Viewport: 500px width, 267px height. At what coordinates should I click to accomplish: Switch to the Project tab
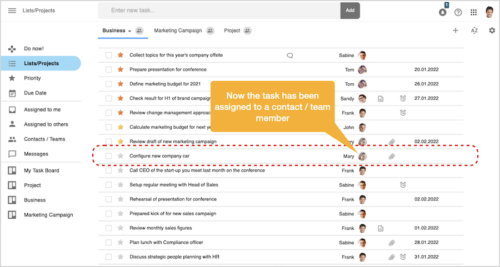tap(232, 31)
